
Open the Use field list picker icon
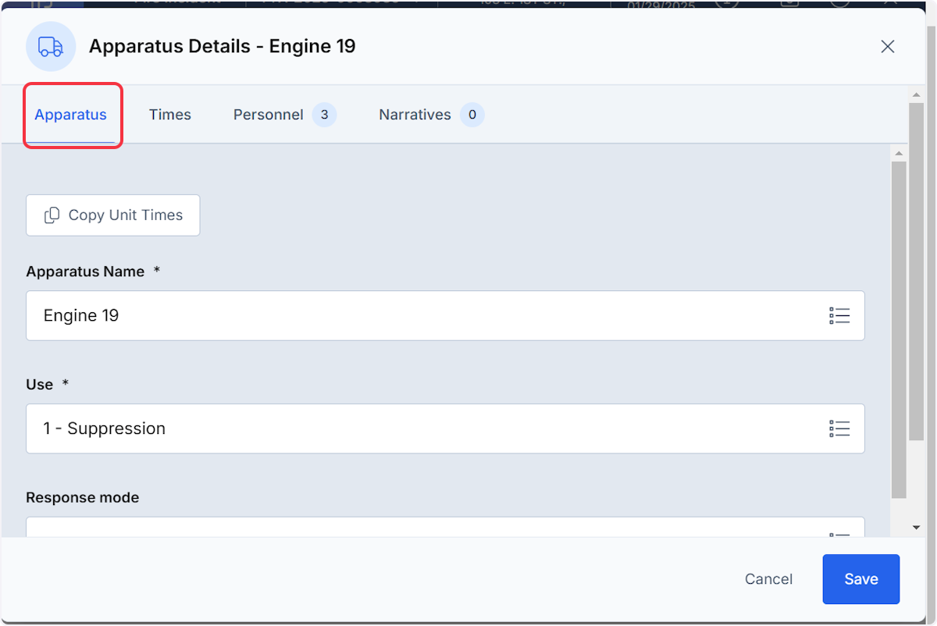pos(839,429)
